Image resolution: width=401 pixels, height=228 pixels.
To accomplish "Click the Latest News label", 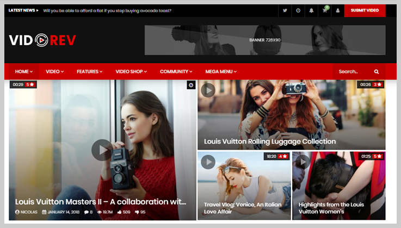I will (x=23, y=10).
